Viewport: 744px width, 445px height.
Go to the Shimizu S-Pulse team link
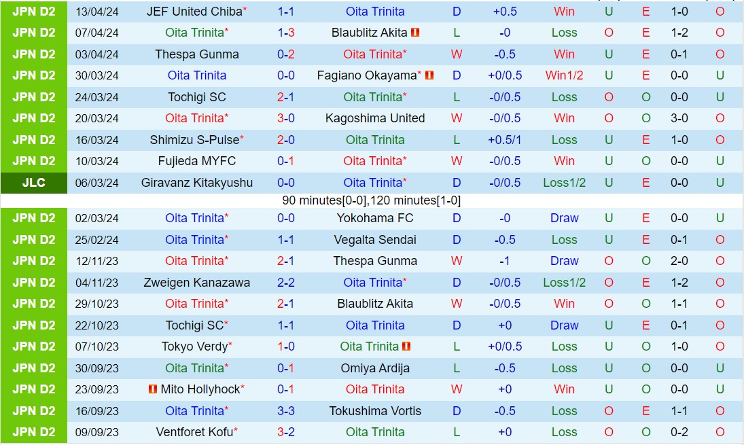click(194, 140)
